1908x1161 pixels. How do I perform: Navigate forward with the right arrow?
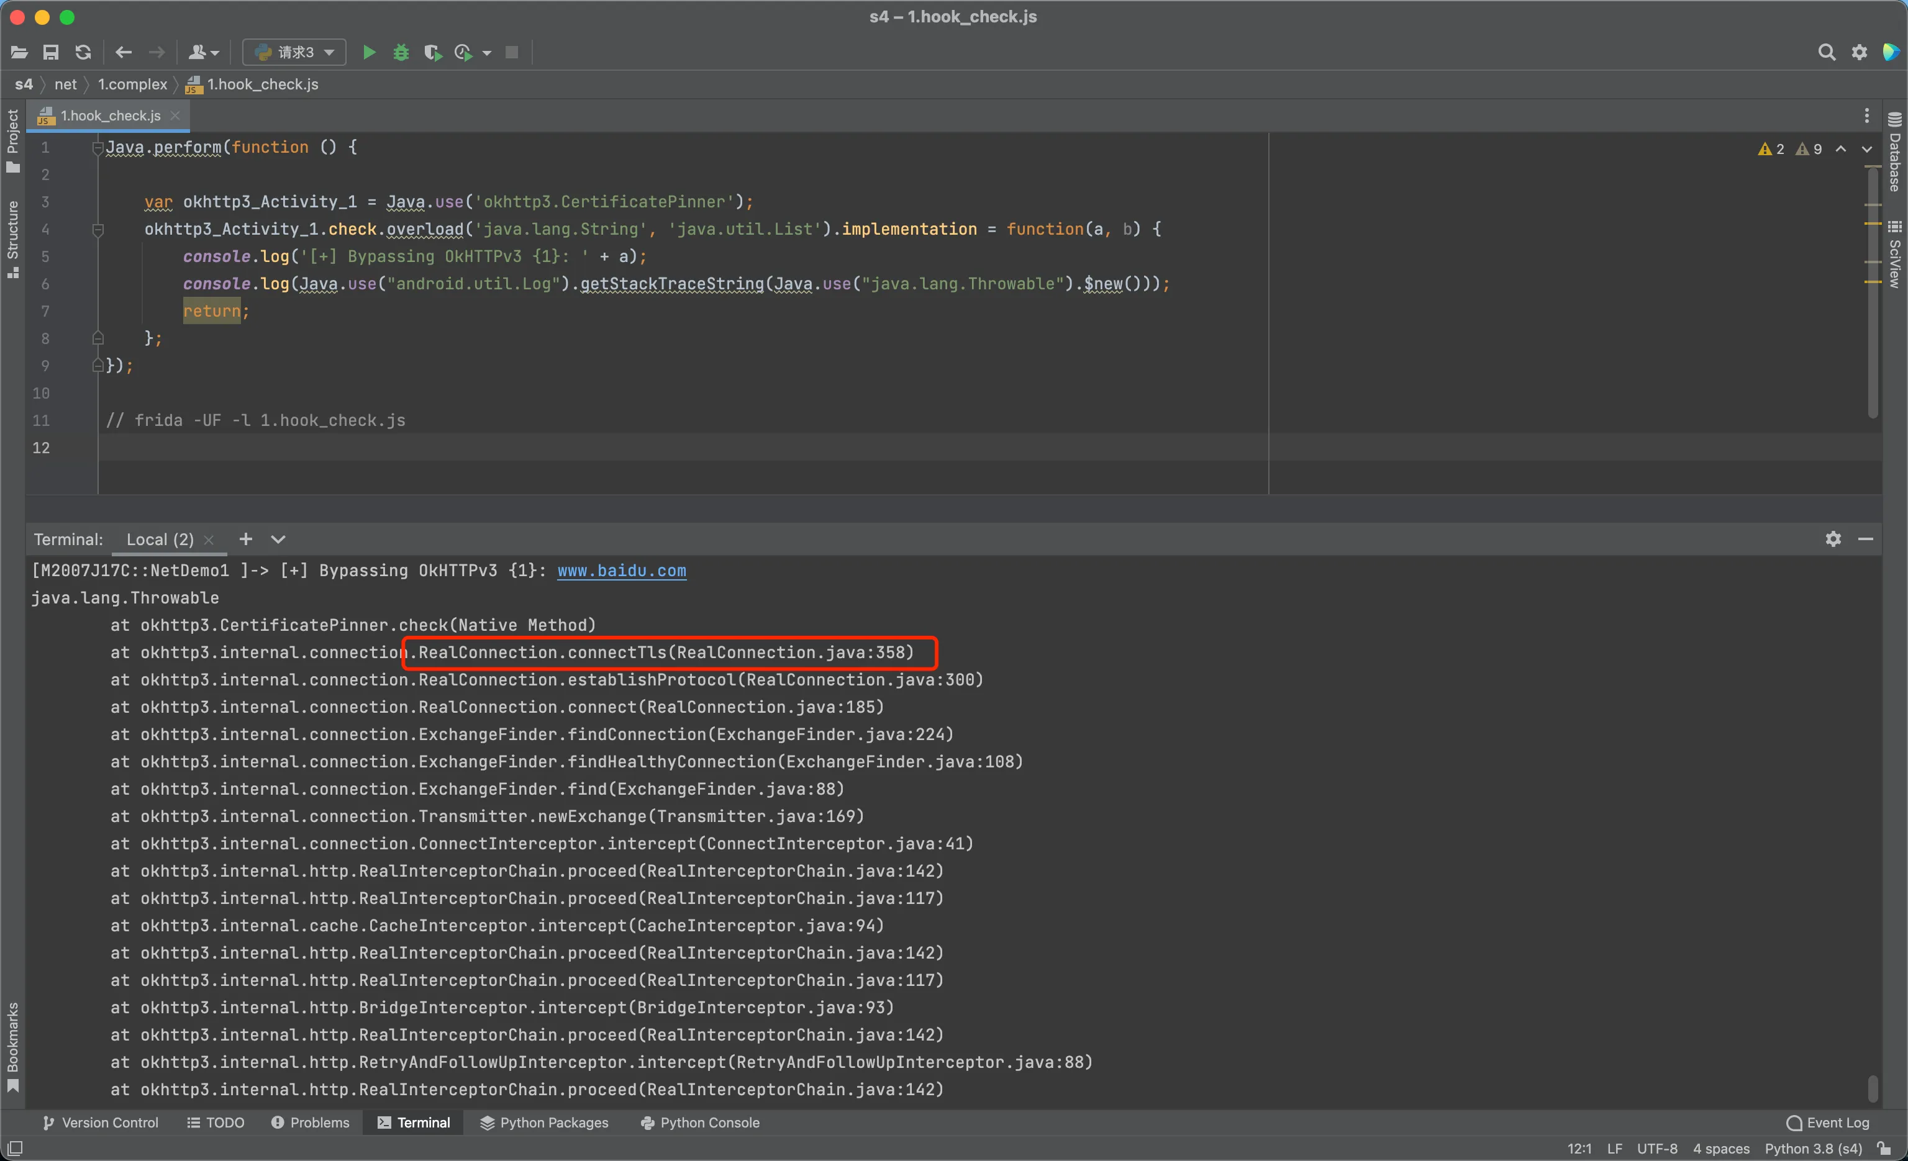coord(157,53)
